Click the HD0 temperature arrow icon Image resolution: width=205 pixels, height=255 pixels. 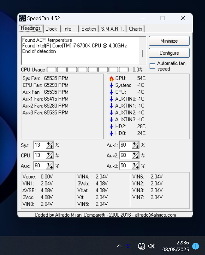112,133
